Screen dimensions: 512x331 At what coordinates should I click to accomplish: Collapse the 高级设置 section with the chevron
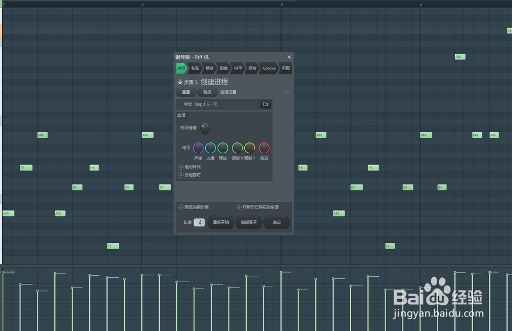[x=287, y=92]
